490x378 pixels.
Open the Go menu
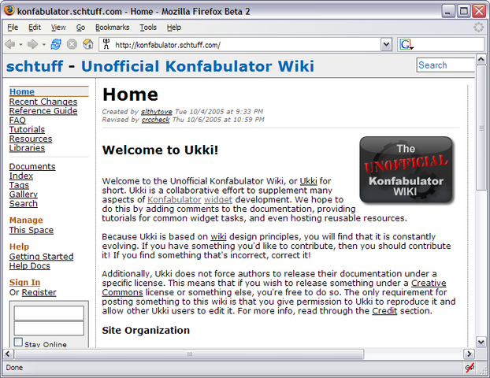(80, 28)
